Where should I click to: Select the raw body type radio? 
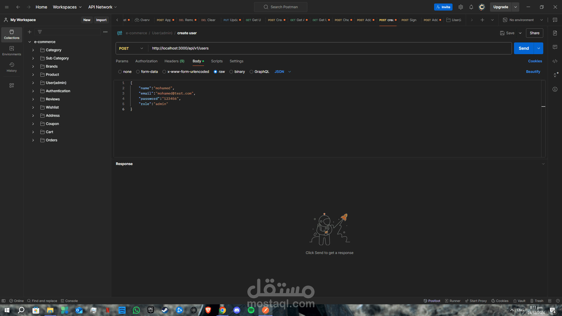pos(215,72)
